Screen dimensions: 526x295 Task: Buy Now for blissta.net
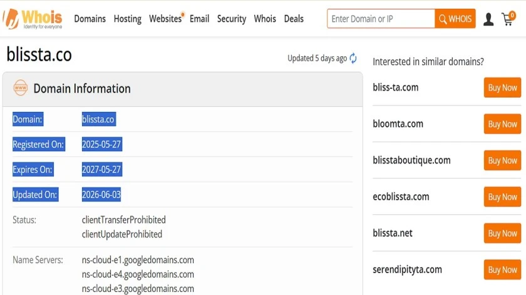[x=502, y=233]
